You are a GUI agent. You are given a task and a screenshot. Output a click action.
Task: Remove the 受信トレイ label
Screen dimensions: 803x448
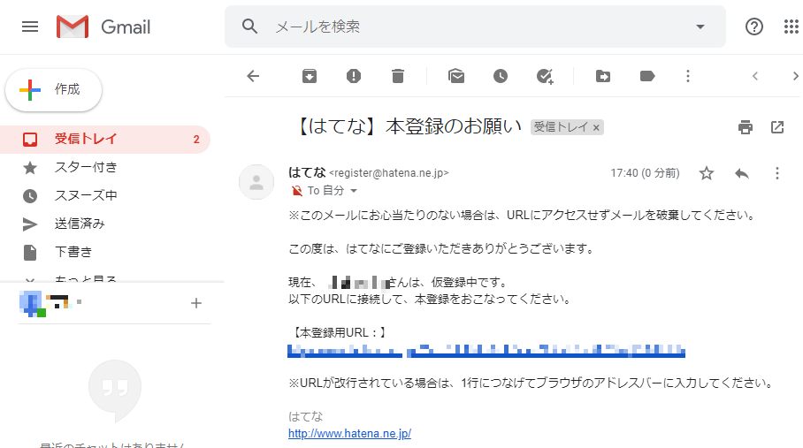click(596, 128)
